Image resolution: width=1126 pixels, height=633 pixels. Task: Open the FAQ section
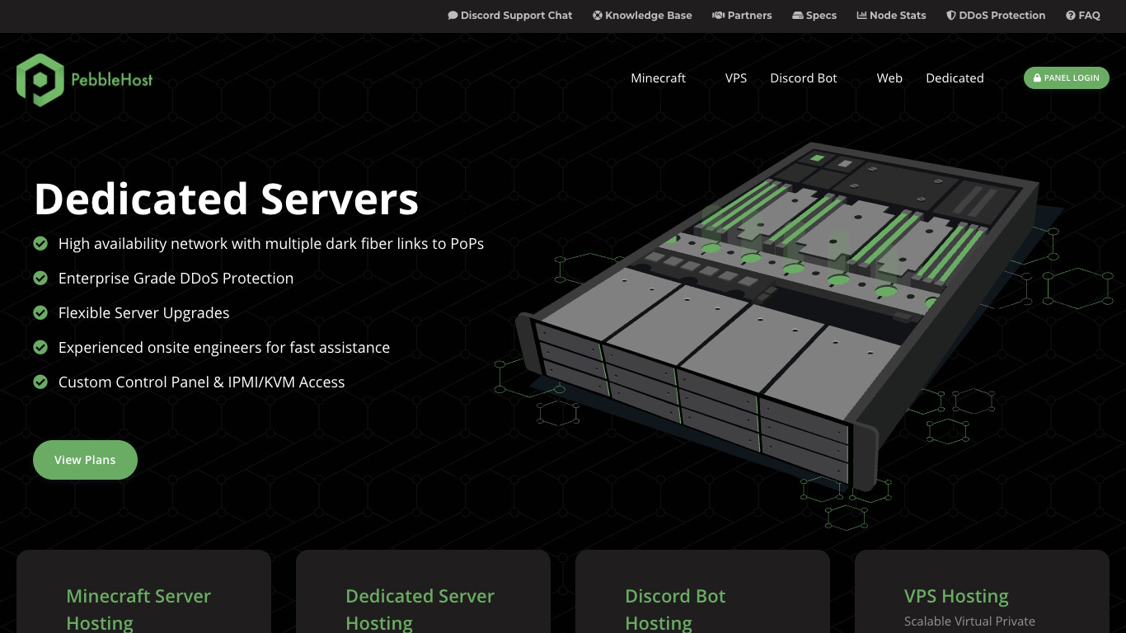click(1082, 16)
